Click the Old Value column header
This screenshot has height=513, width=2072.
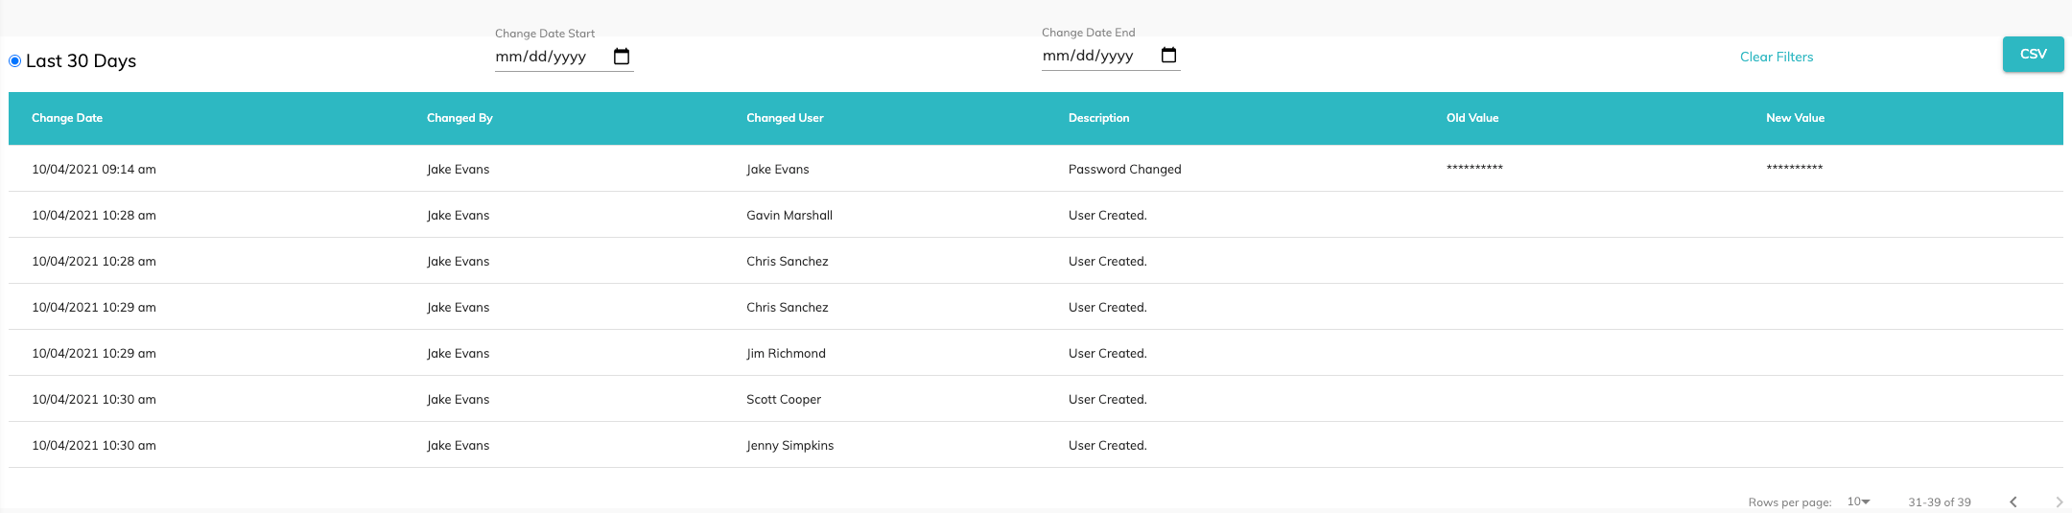click(1472, 118)
